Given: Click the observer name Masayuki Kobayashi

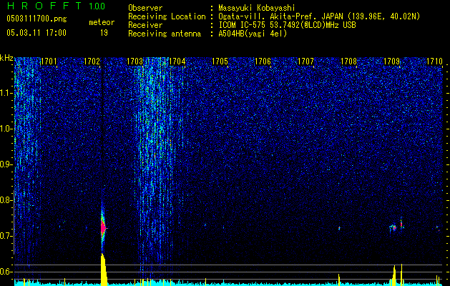Looking at the screenshot, I should 256,8.
